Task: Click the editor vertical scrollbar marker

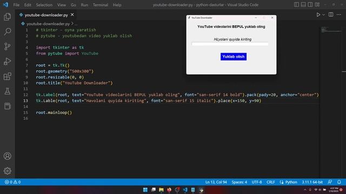Action: pos(344,72)
